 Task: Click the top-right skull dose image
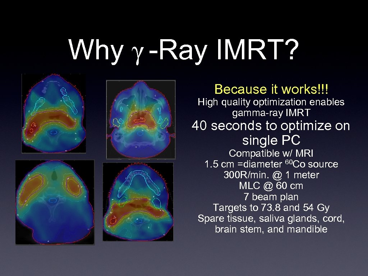tap(141, 119)
